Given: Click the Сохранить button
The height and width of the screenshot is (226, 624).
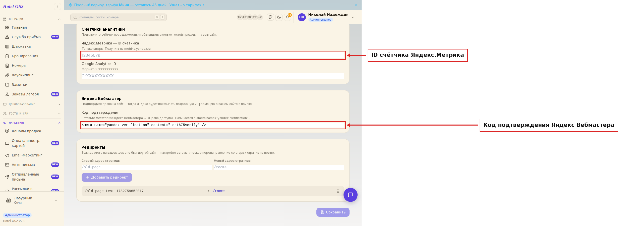Looking at the screenshot, I should 333,212.
